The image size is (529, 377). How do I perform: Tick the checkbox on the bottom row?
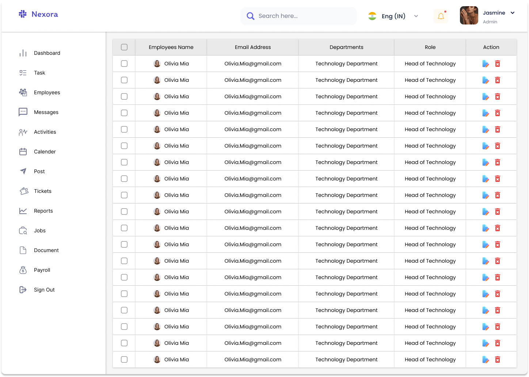pyautogui.click(x=124, y=359)
